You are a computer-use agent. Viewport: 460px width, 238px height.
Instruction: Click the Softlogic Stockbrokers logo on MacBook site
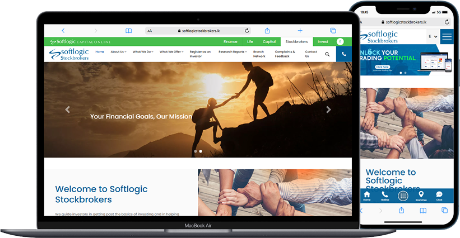coord(69,54)
